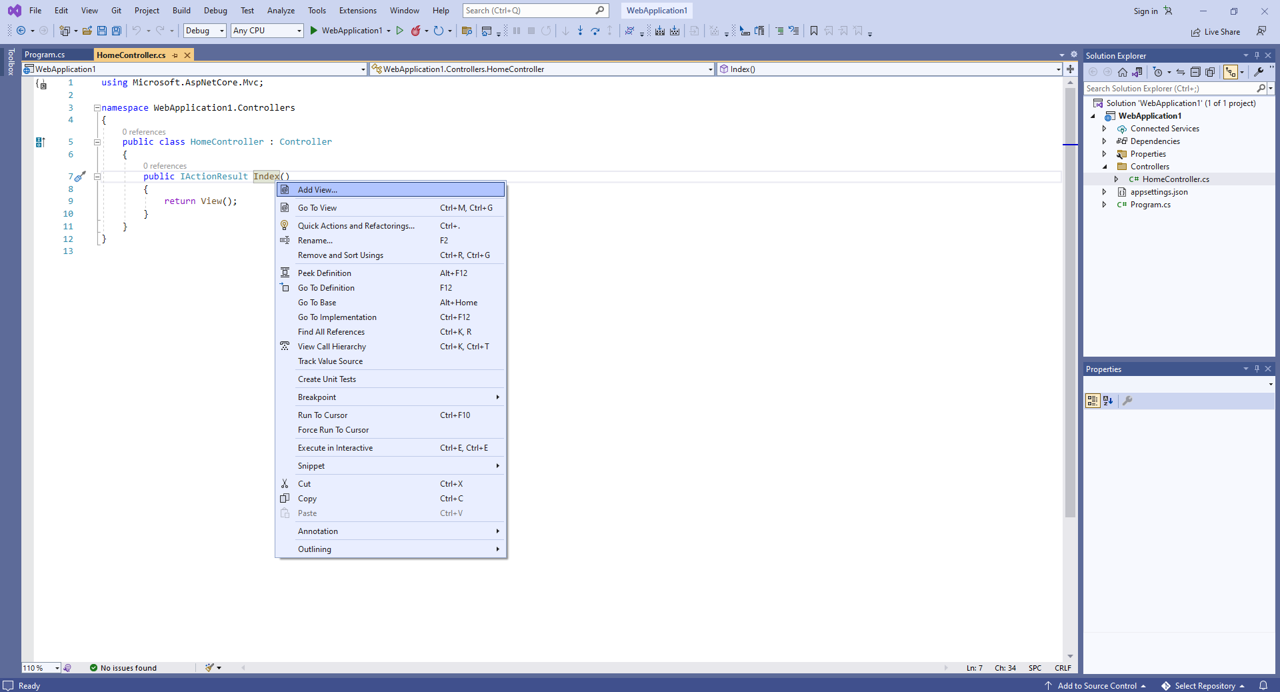Image resolution: width=1280 pixels, height=692 pixels.
Task: Open the Debug configuration dropdown
Action: pos(205,31)
